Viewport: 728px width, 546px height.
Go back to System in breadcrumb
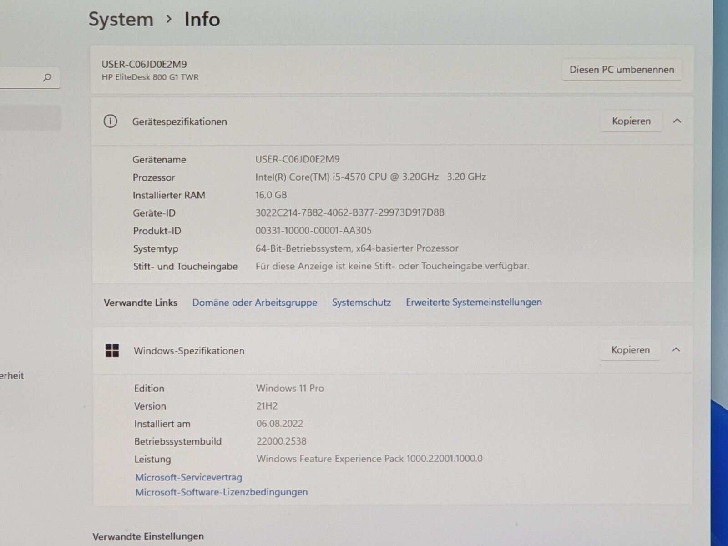pos(121,20)
